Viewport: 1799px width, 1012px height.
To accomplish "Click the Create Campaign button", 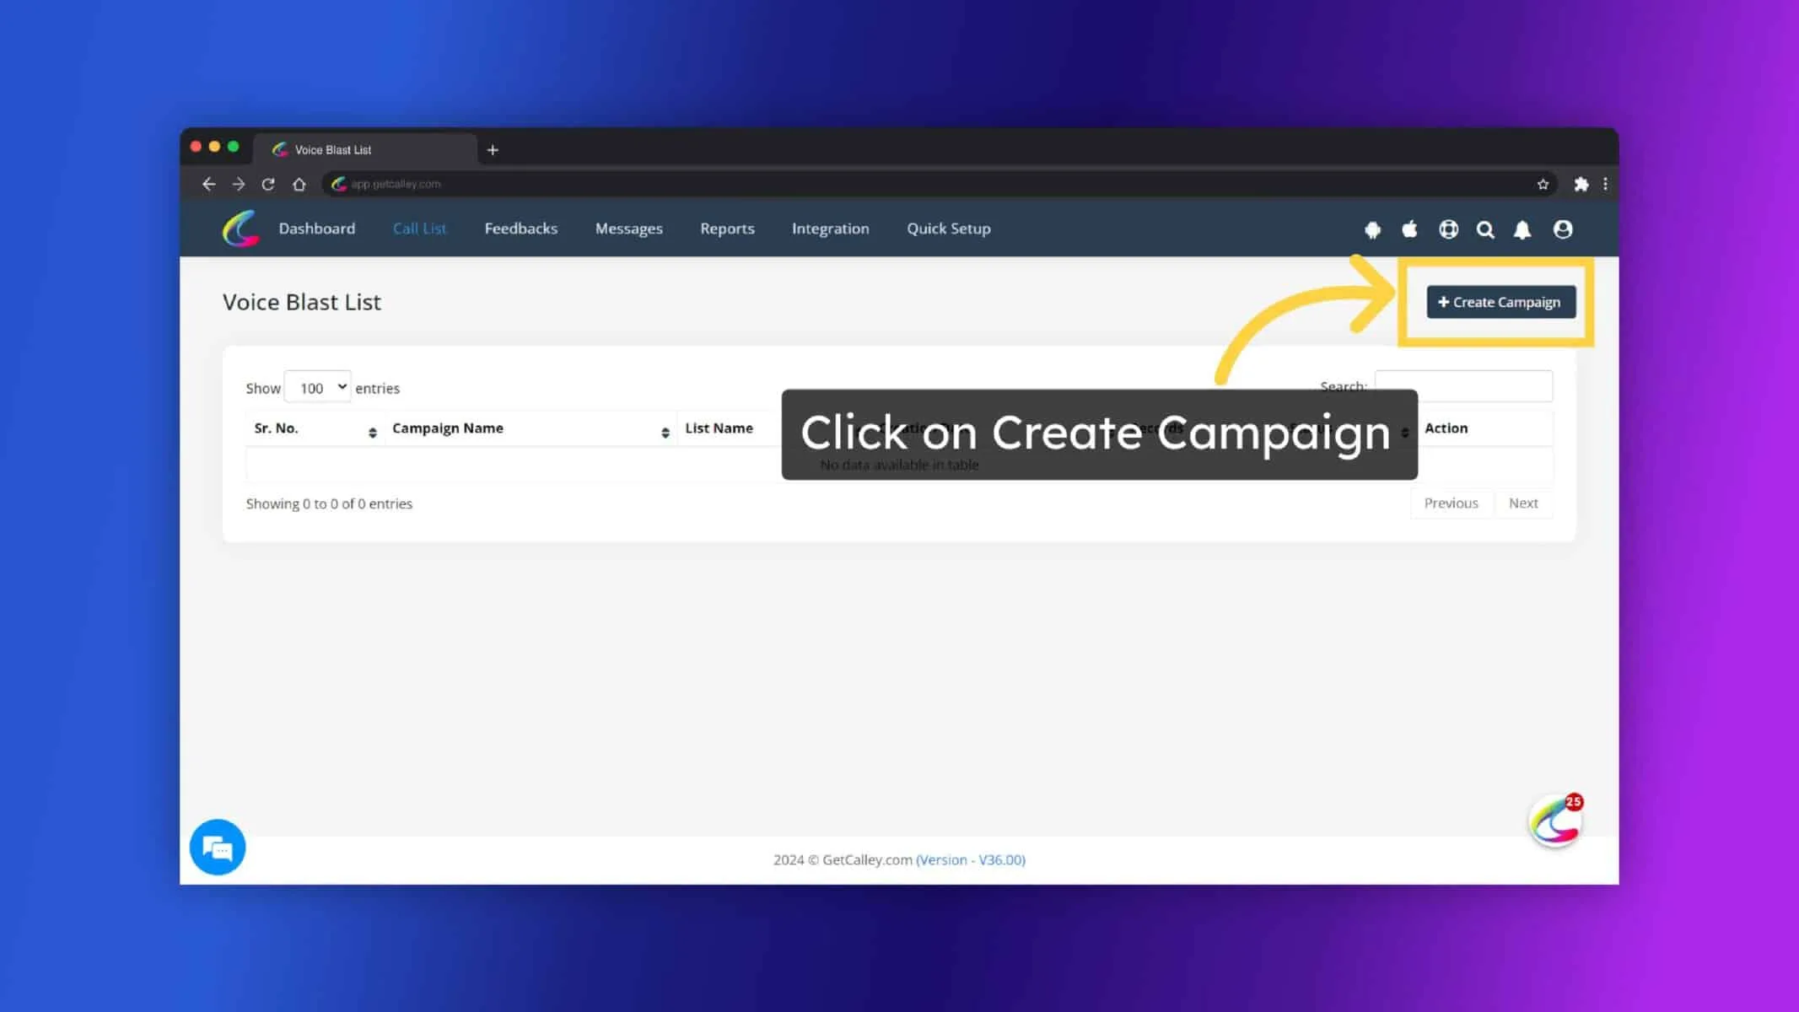I will [1500, 302].
